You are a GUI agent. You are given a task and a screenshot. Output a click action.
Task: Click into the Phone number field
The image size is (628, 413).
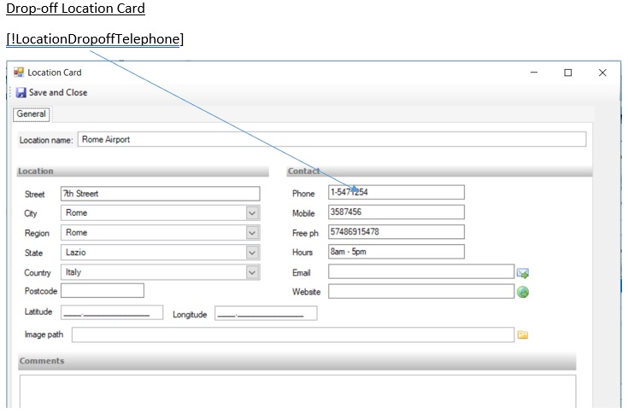(x=396, y=193)
